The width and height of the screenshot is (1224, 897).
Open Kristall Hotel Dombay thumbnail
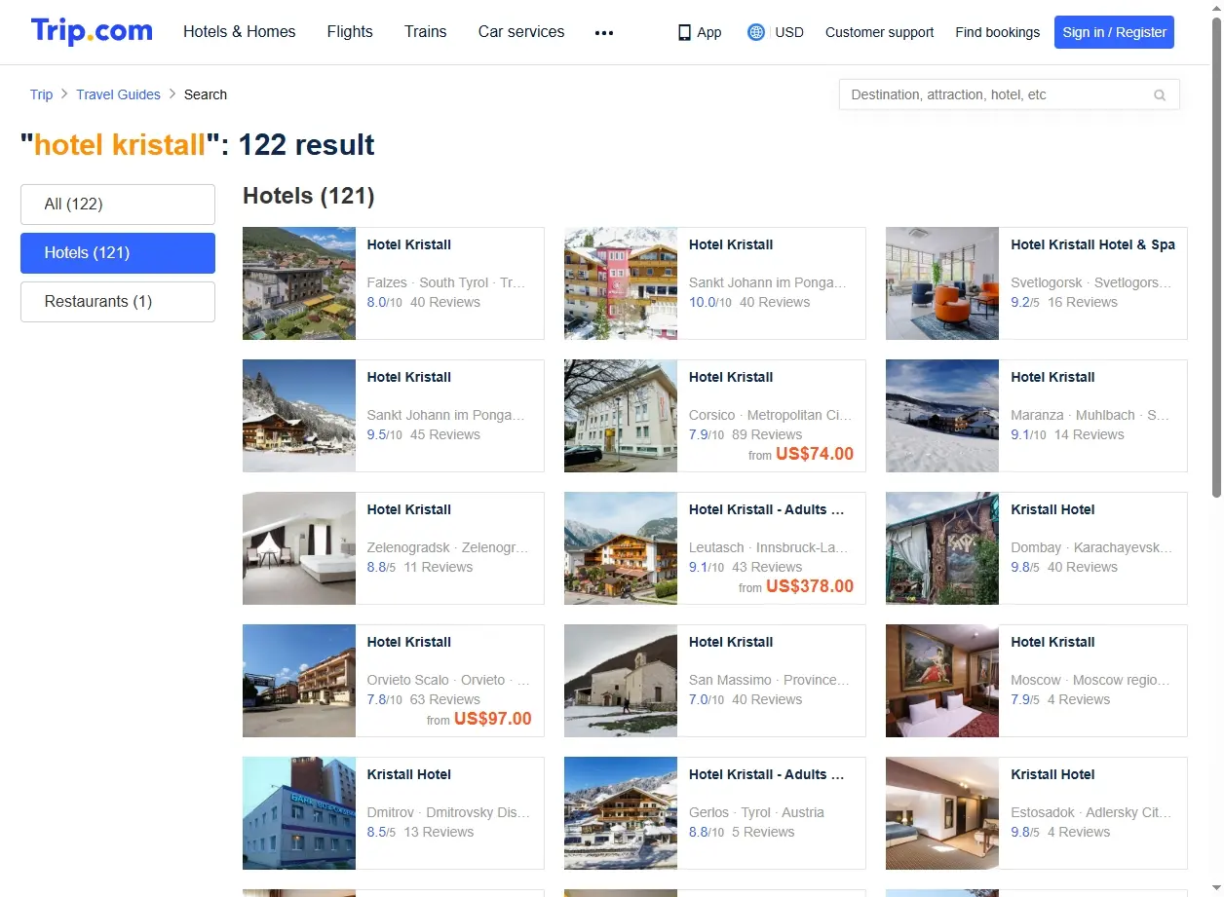pos(942,548)
